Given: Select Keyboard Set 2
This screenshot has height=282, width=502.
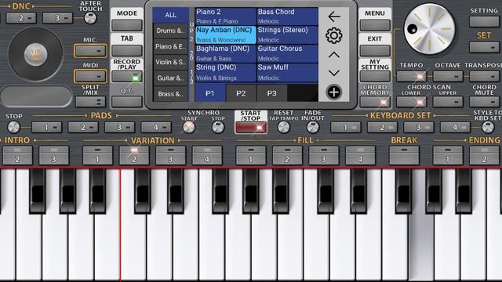Looking at the screenshot, I should point(382,128).
